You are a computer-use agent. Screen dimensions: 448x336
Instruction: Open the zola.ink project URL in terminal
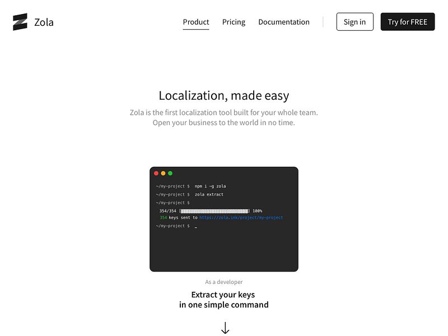(241, 217)
